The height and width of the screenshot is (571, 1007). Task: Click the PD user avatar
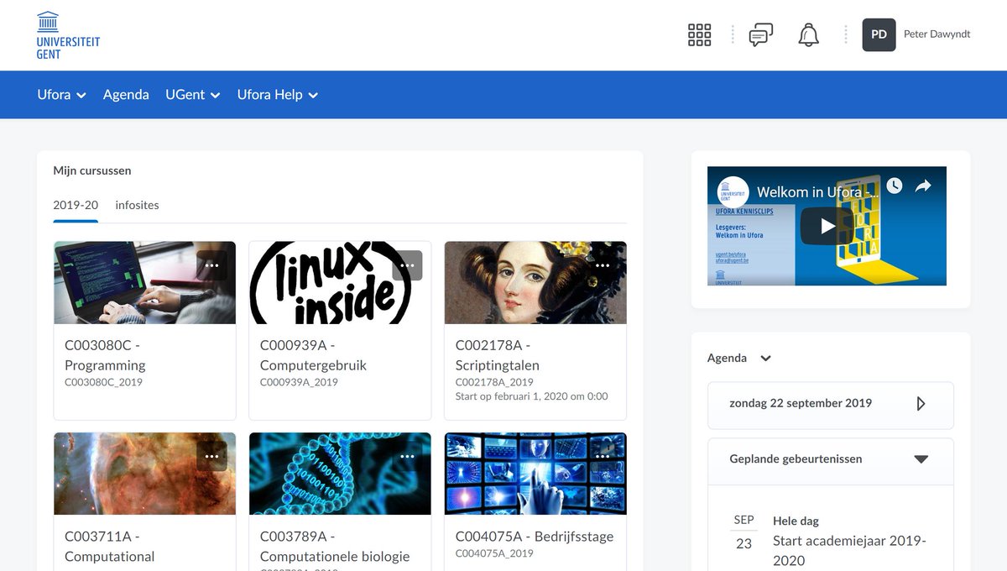click(x=879, y=34)
